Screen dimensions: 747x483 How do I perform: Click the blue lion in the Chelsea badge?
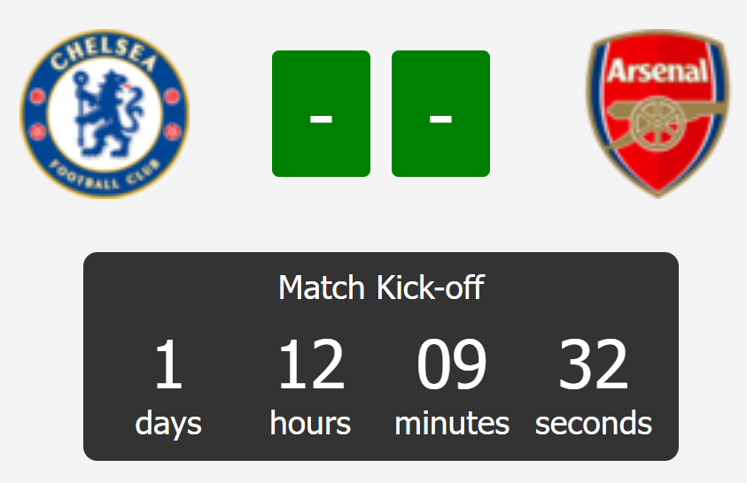pyautogui.click(x=106, y=114)
